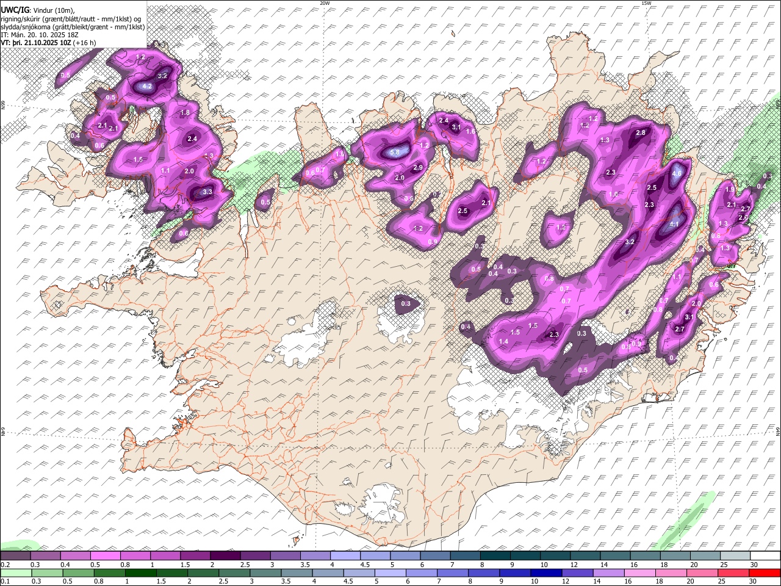Screen dimensions: 781x586
Task: Click the 'slydda/snjókoma' legend description line
Action: tap(73, 27)
